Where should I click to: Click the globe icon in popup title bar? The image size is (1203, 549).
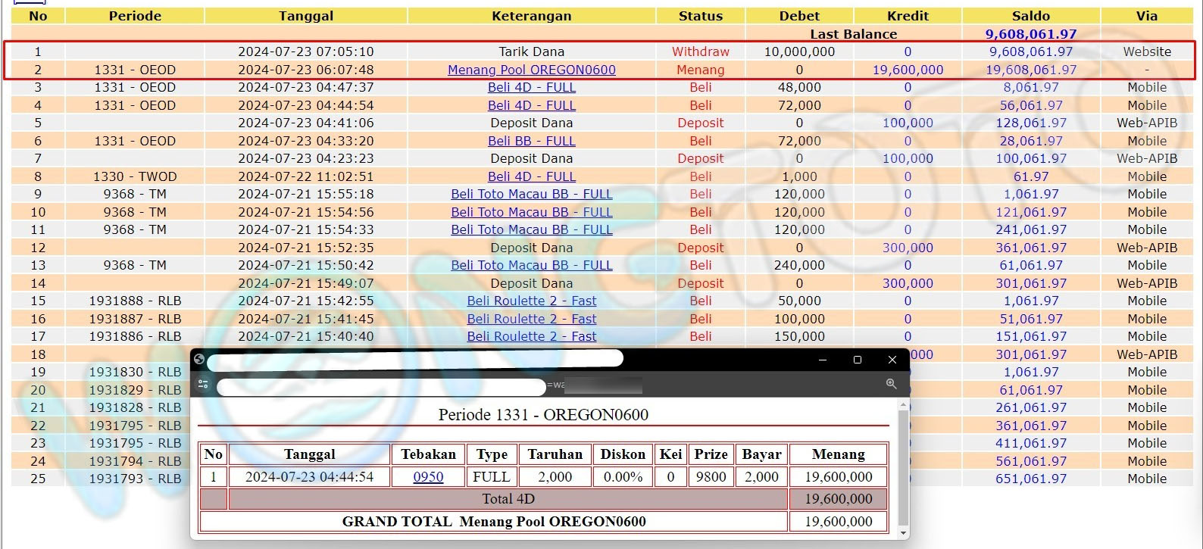pyautogui.click(x=199, y=359)
